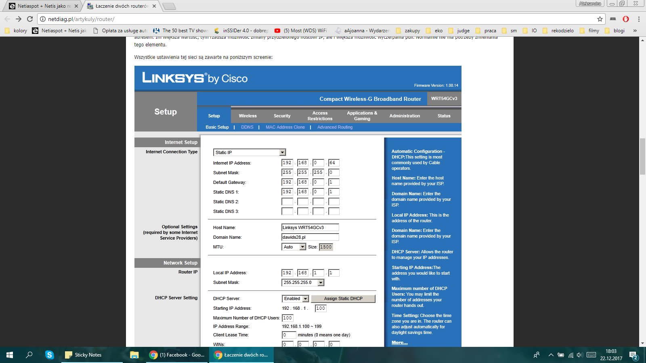Open the filmy bookmark folder
Viewport: 646px width, 363px height.
(x=589, y=31)
